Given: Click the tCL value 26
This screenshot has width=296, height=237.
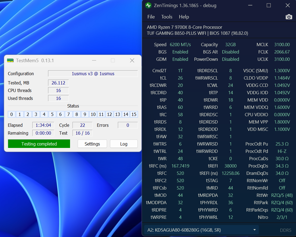Looking at the screenshot, I should click(180, 78).
